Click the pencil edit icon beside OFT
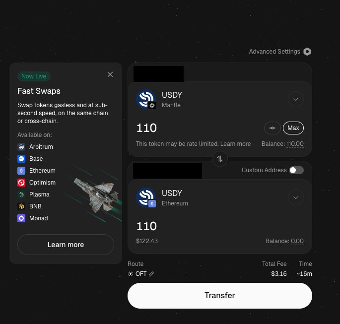Screen dimensions: 340x324 (151, 274)
